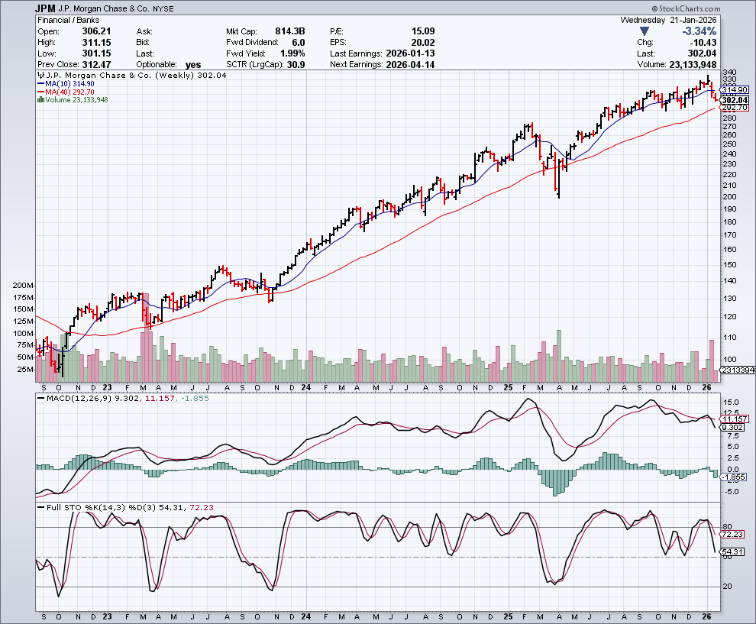Click the black line swatch before MACD(12,26,9)
Image resolution: width=756 pixels, height=624 pixels.
[x=41, y=399]
